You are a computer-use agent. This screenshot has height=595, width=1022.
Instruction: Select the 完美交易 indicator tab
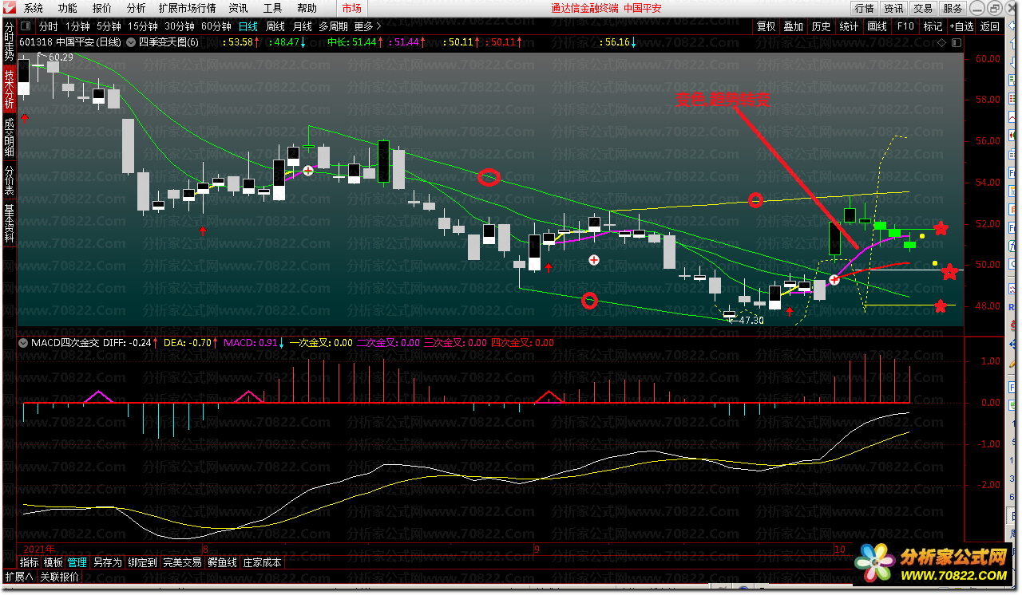[x=182, y=562]
